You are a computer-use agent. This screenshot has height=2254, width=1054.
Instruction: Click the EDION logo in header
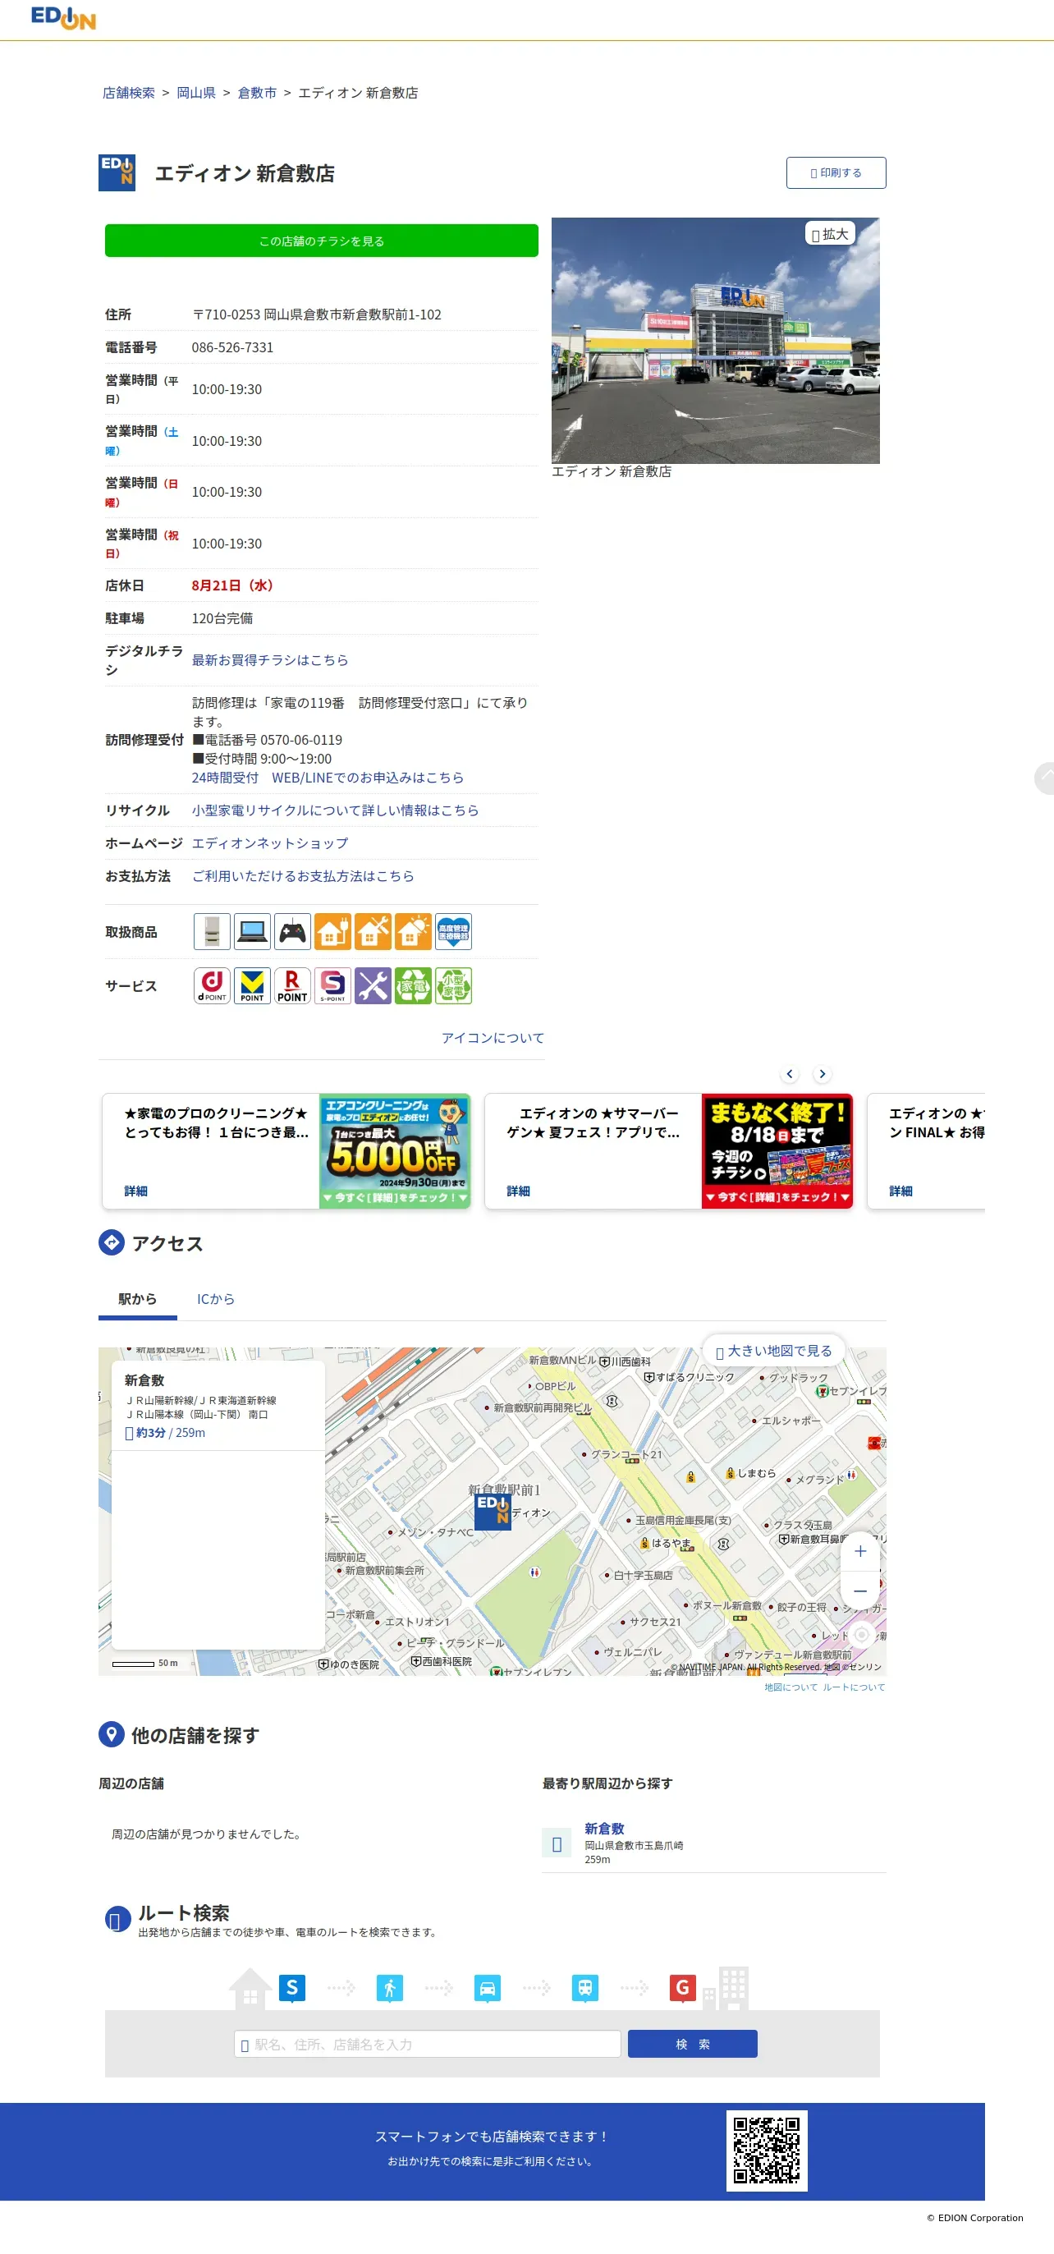[x=63, y=17]
